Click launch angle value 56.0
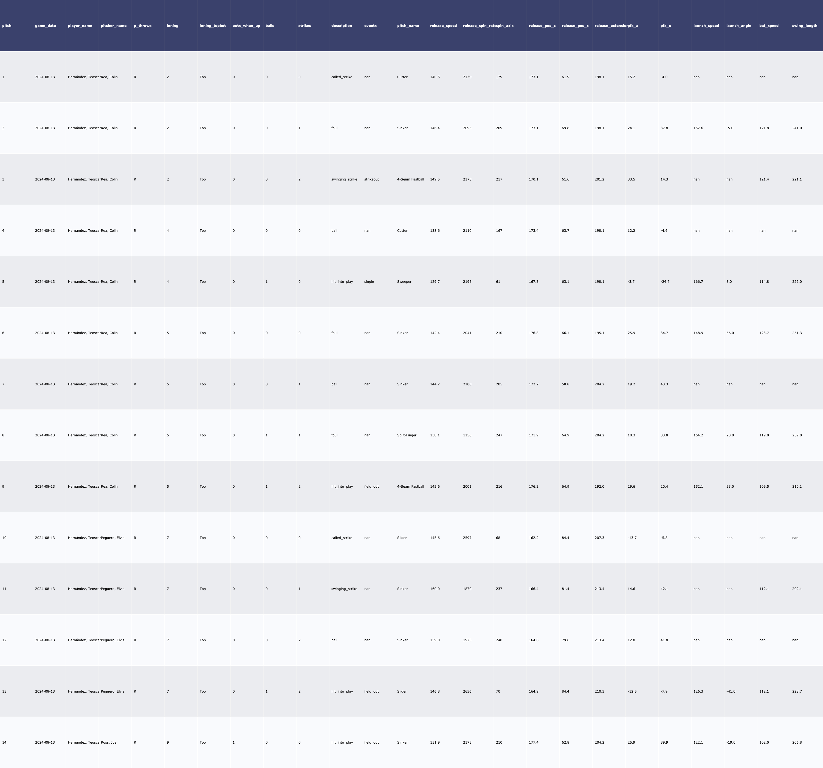Viewport: 823px width, 768px height. [x=730, y=333]
